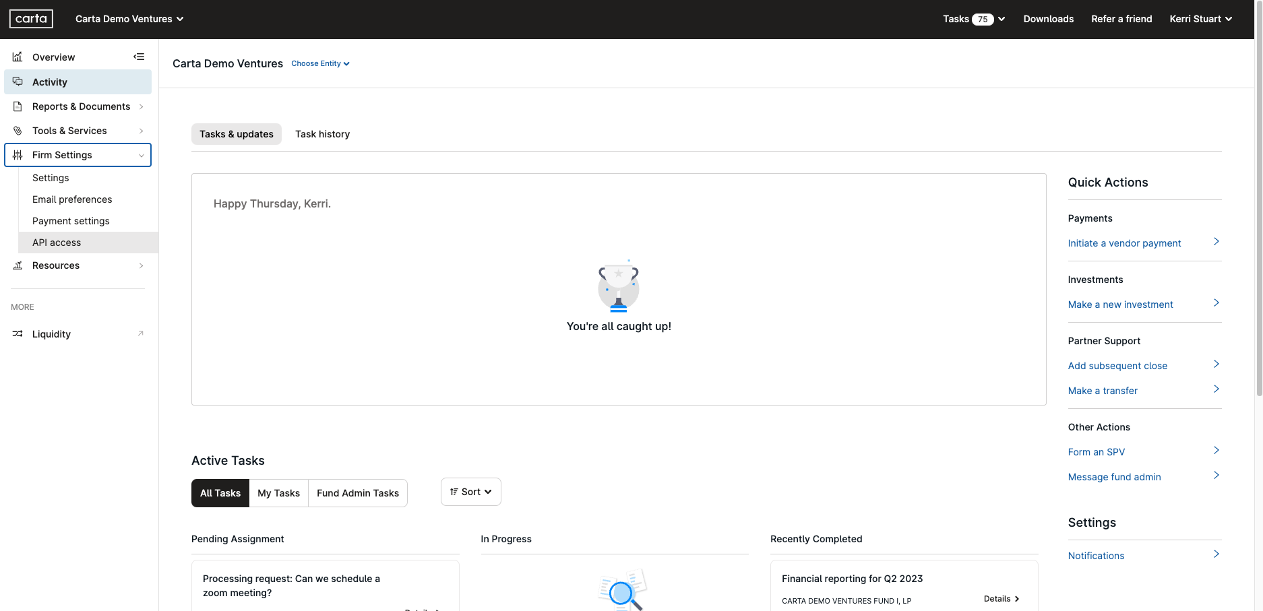Click Make a transfer link
The image size is (1263, 611).
click(1103, 391)
